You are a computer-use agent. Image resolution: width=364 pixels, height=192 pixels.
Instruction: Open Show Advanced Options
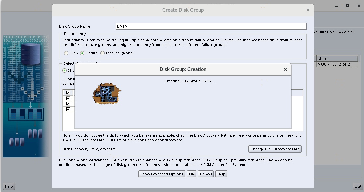161,174
